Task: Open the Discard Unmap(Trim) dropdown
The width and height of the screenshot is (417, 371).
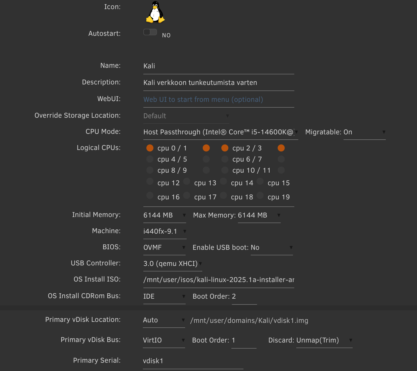Action: pos(324,340)
